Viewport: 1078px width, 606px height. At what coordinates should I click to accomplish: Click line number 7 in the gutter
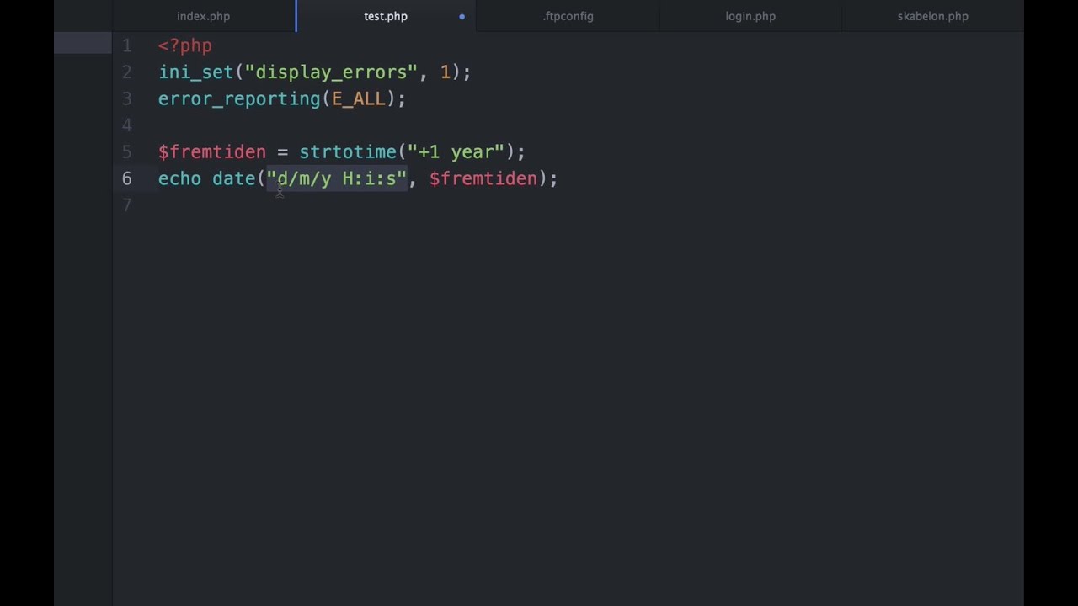click(126, 205)
